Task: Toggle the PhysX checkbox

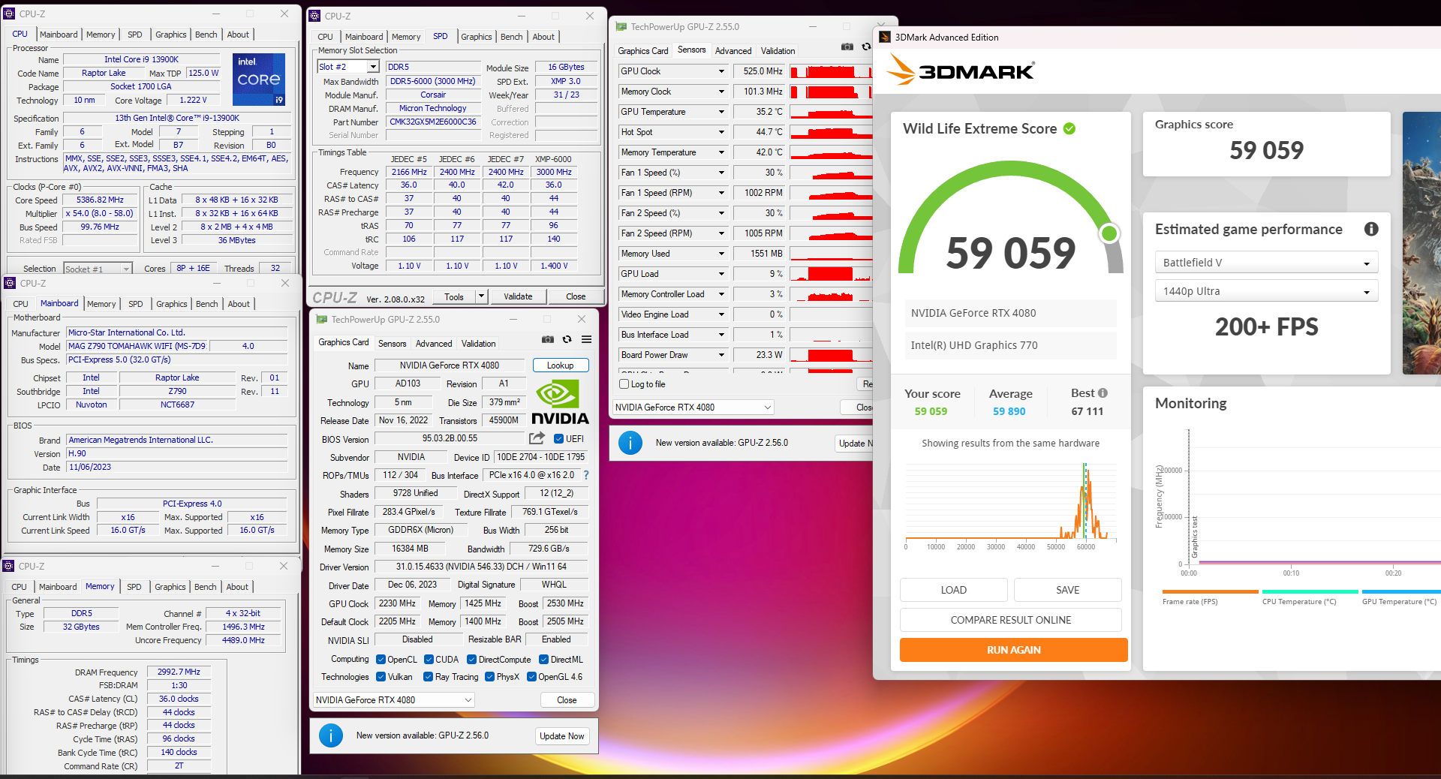Action: [489, 677]
